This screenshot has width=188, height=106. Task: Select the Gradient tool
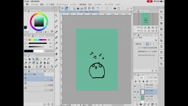(30, 67)
